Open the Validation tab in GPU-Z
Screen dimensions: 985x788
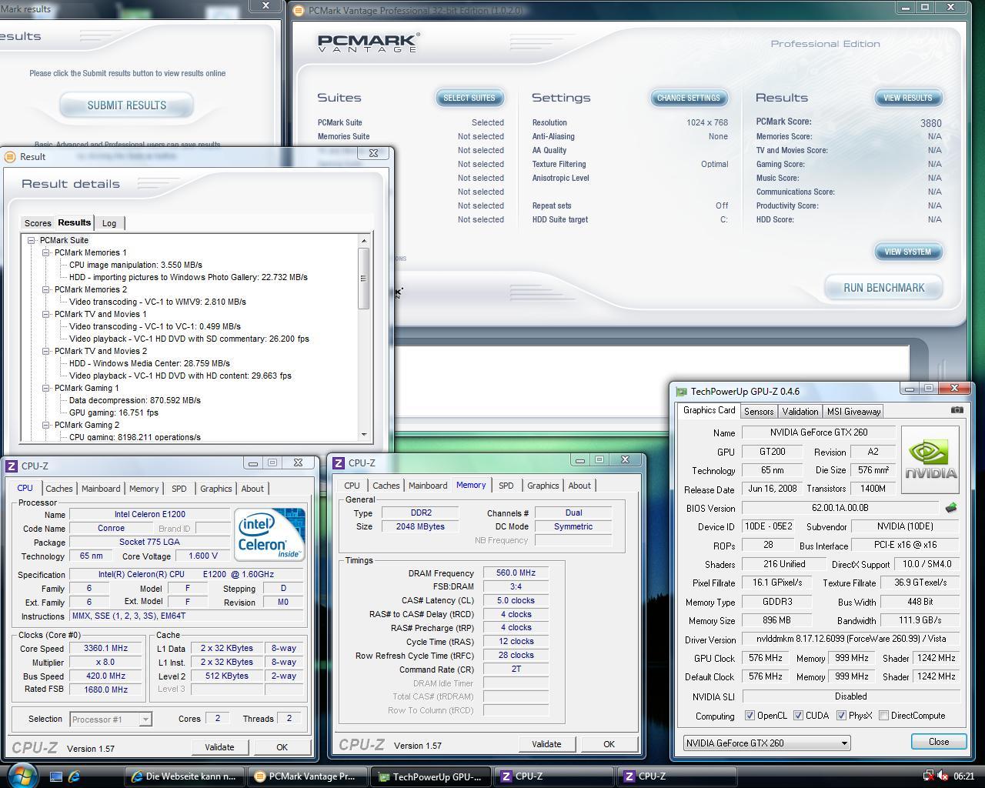(800, 412)
